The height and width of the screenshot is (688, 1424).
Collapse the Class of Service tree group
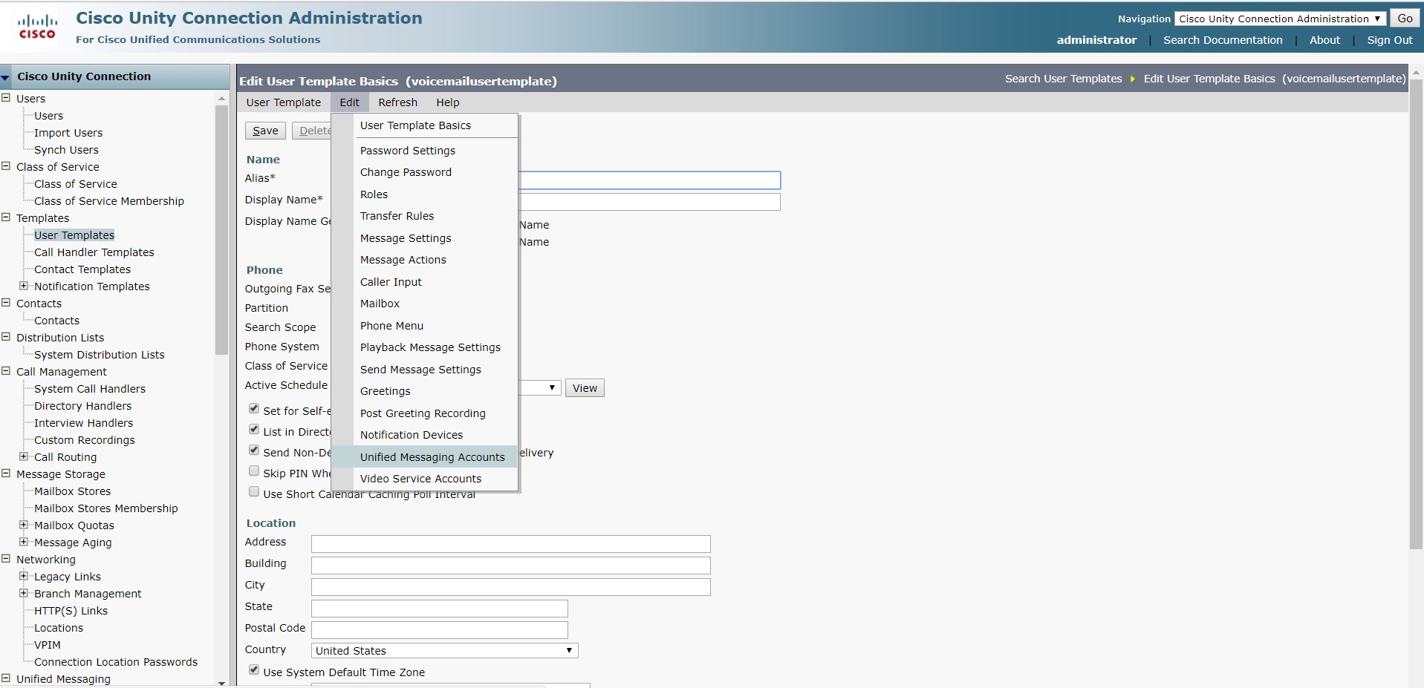(x=6, y=166)
